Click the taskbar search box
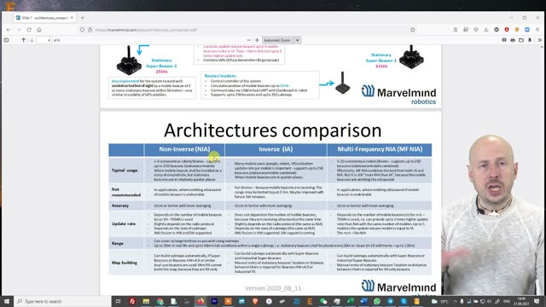This screenshot has height=307, width=546. [62, 301]
